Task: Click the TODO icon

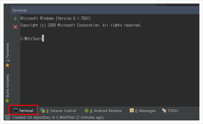Action: tap(164, 111)
